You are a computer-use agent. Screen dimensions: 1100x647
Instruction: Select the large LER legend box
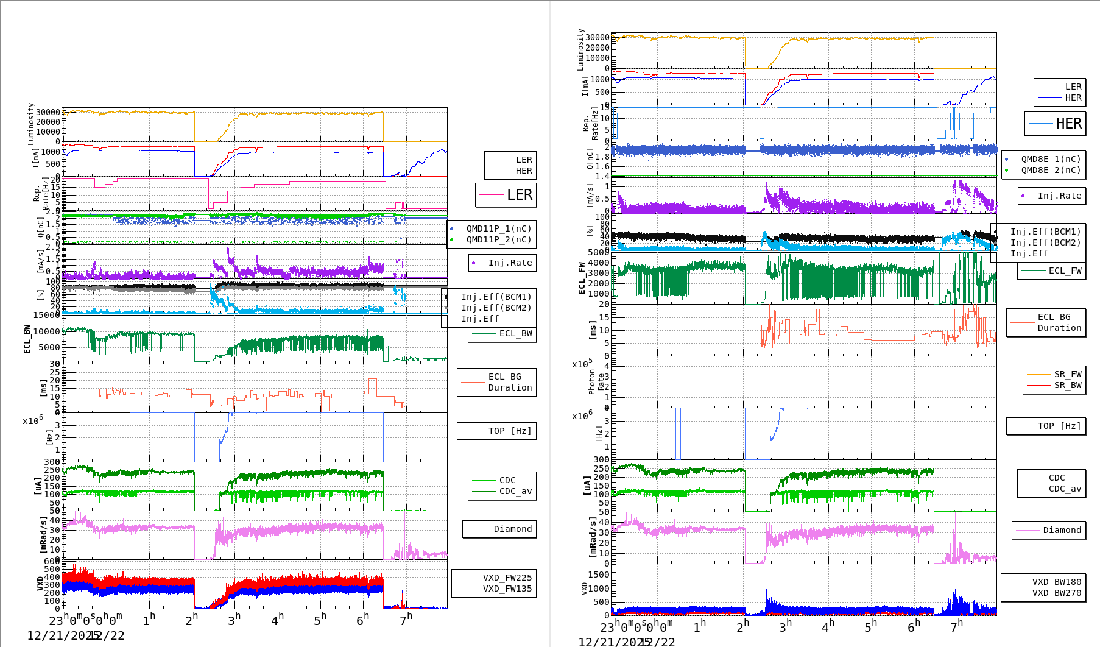pyautogui.click(x=506, y=195)
